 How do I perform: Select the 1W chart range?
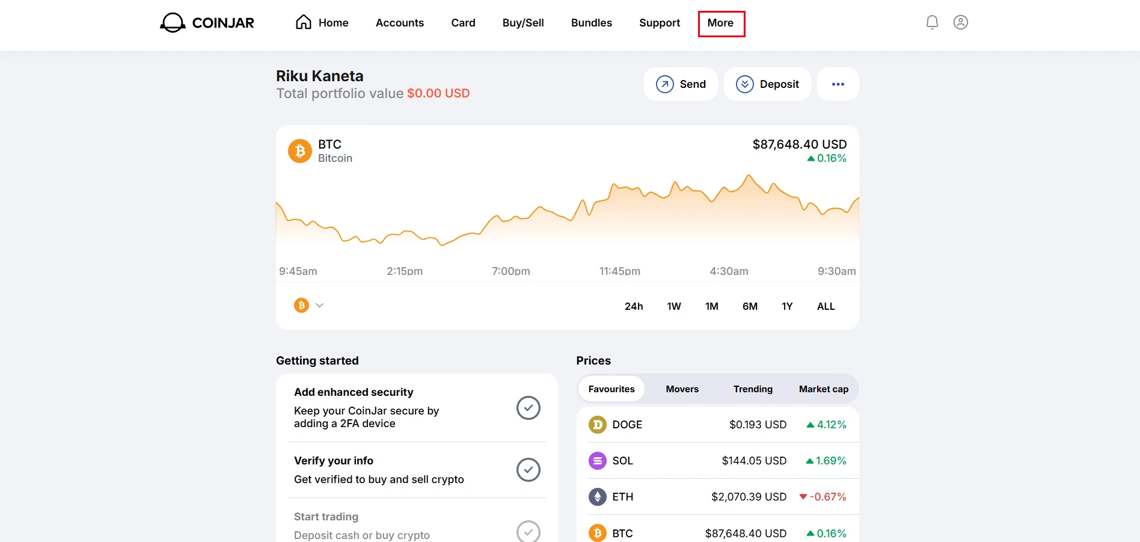click(x=674, y=306)
